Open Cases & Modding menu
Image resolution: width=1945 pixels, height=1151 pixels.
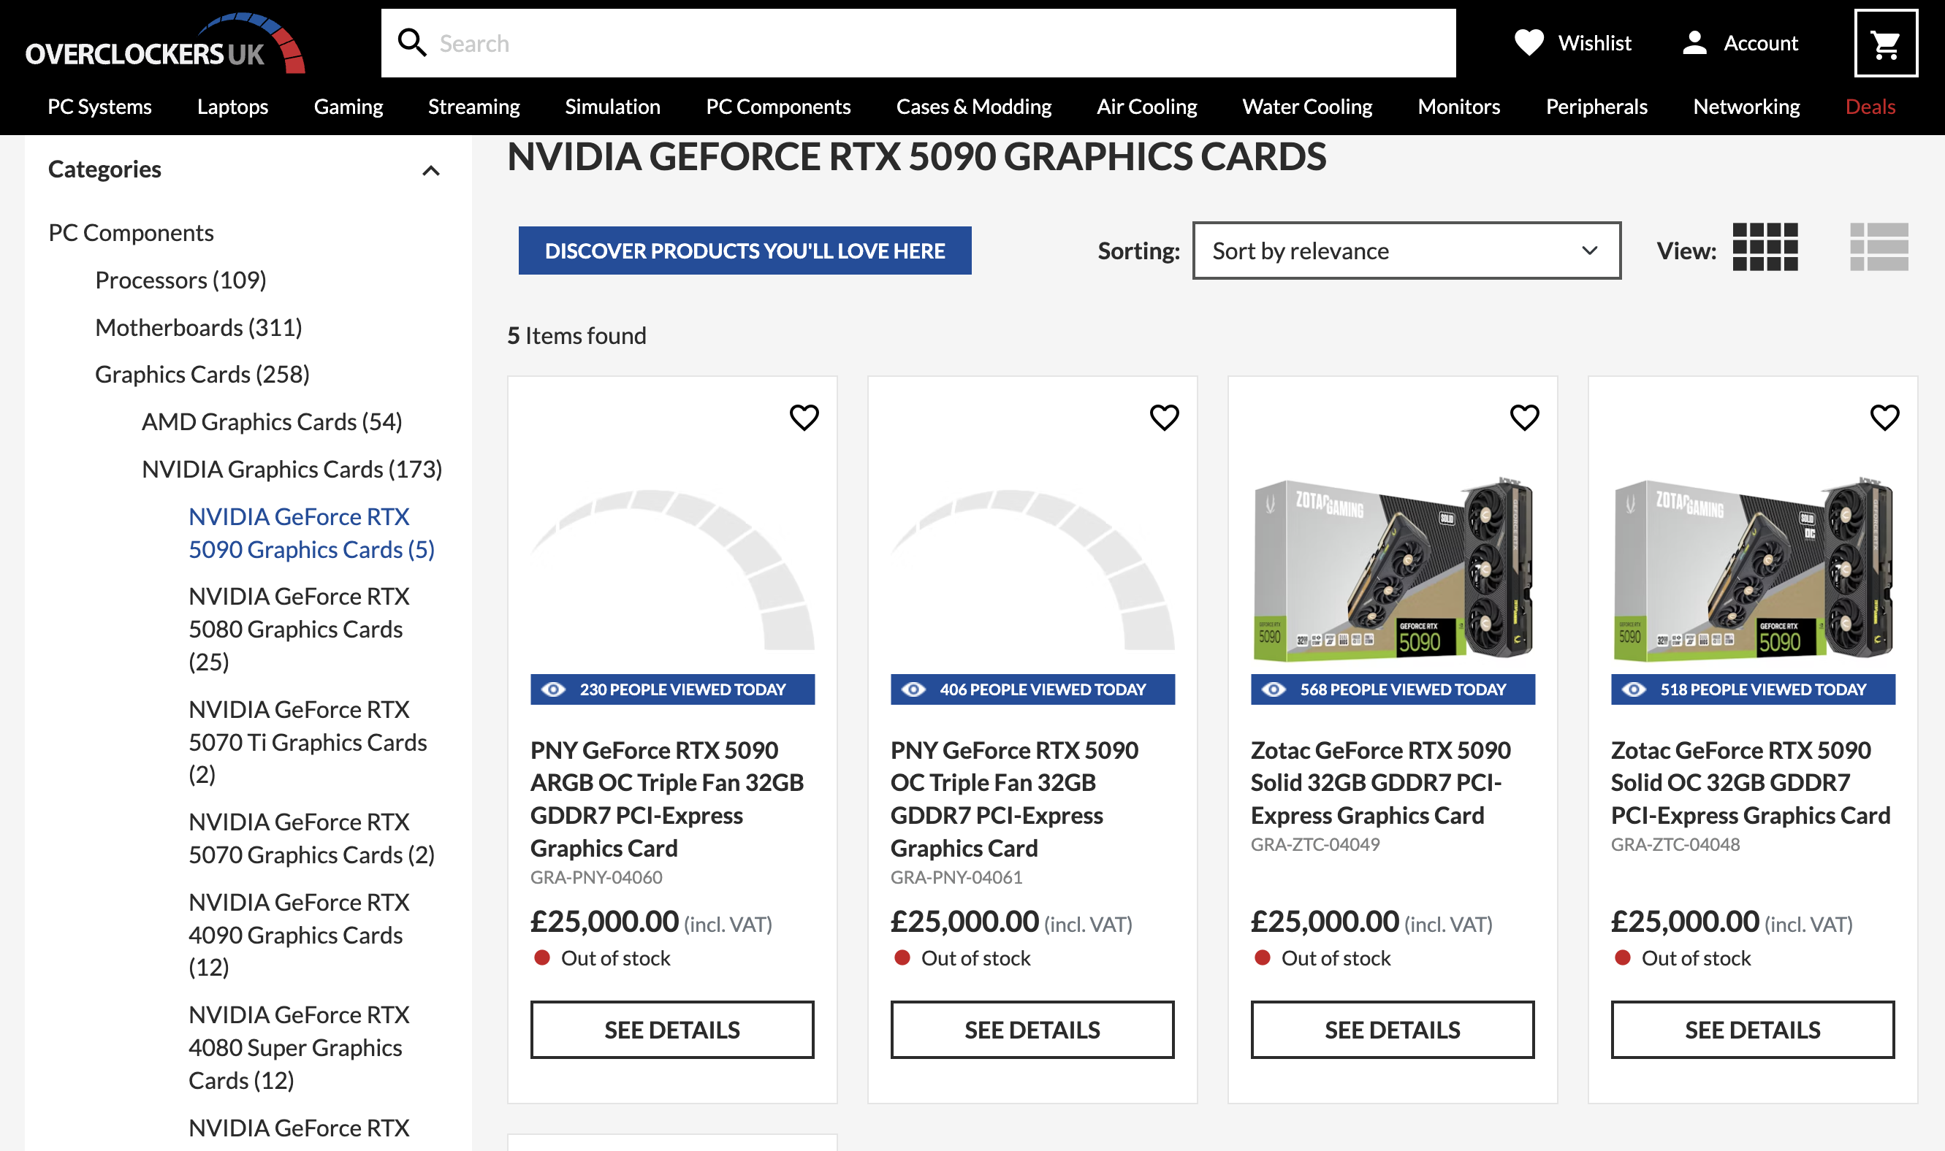(974, 106)
